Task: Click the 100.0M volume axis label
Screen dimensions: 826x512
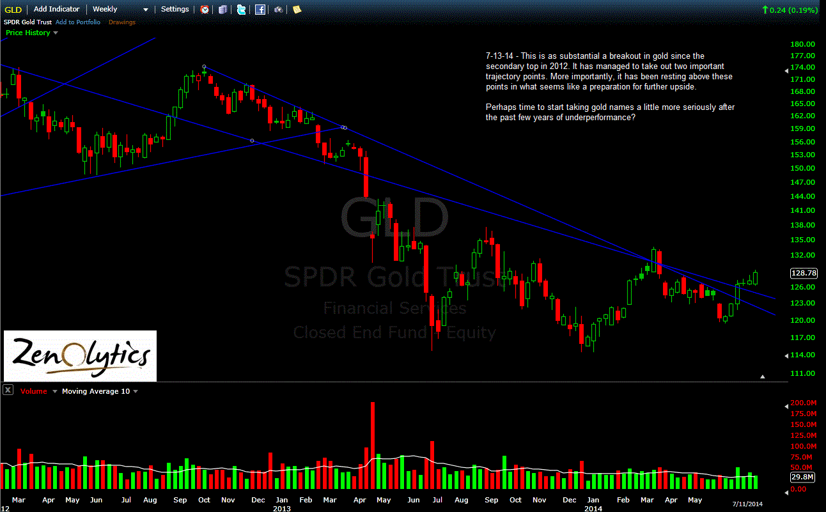Action: click(803, 446)
